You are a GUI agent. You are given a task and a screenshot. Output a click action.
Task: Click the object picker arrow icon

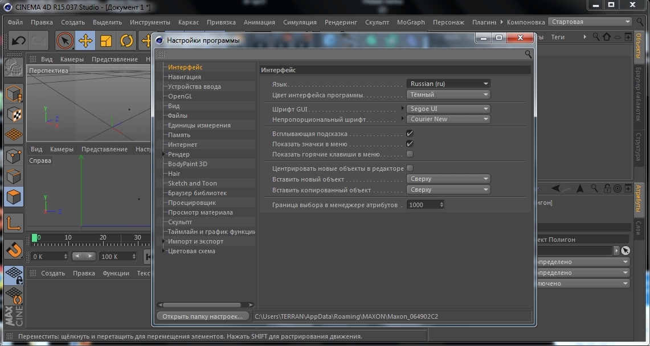(x=626, y=250)
